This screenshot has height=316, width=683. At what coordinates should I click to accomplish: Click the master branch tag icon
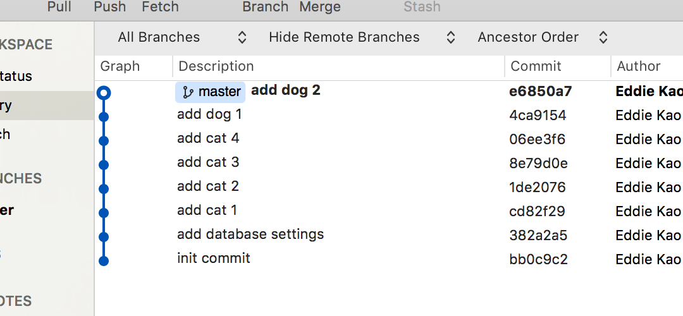pos(188,92)
